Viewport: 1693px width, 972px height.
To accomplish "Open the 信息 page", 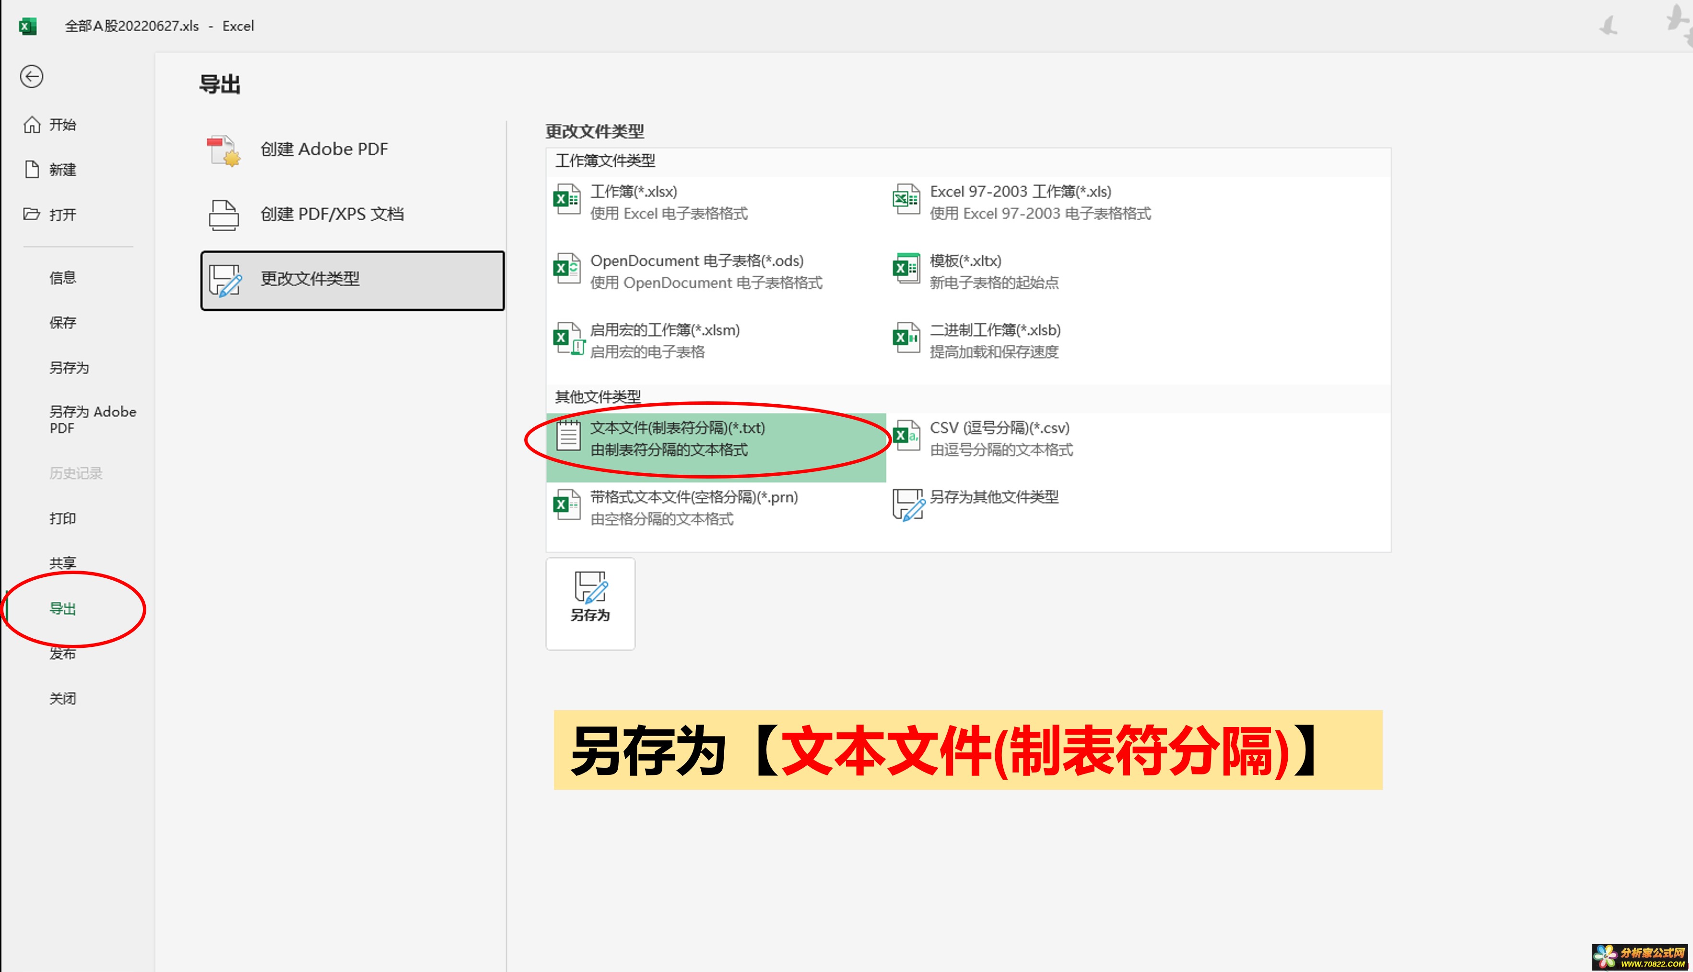I will tap(63, 278).
